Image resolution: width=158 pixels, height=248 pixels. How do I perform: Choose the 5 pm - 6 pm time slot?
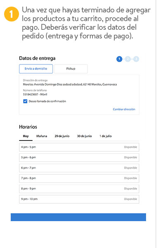point(79,157)
